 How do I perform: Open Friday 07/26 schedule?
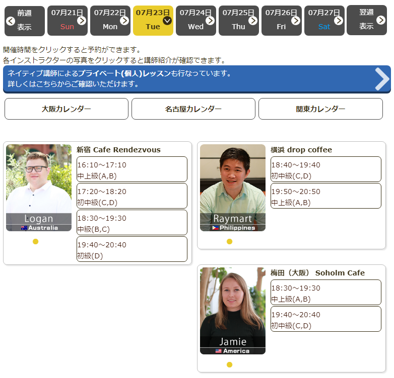click(x=282, y=21)
